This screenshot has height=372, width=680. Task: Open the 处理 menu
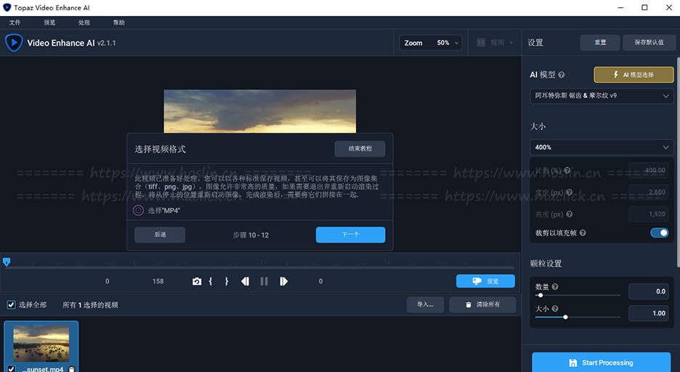click(84, 23)
